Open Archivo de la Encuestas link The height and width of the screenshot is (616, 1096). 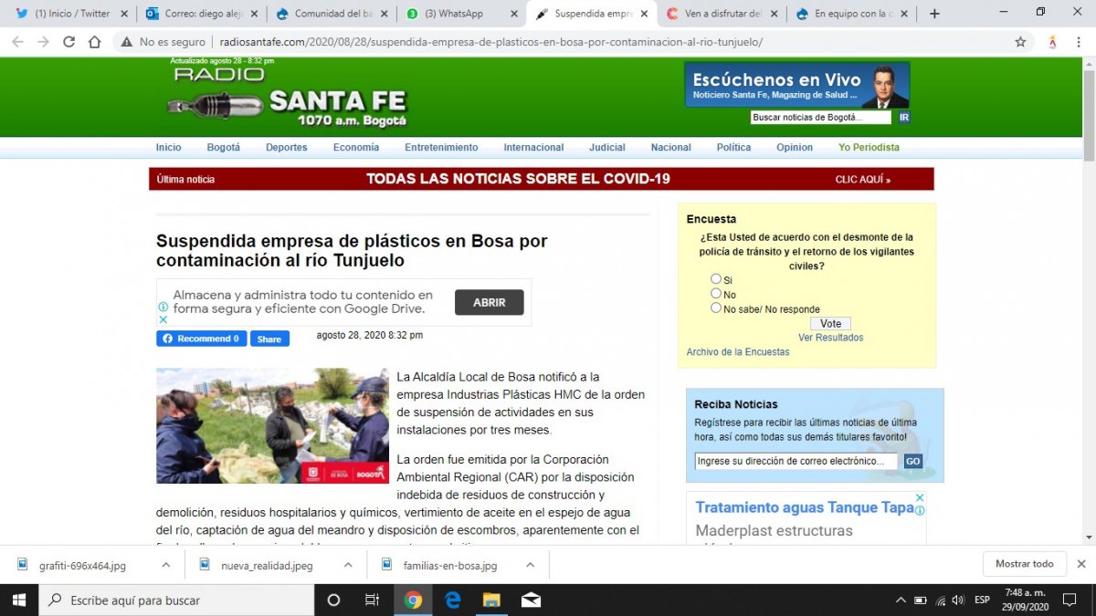pos(738,352)
